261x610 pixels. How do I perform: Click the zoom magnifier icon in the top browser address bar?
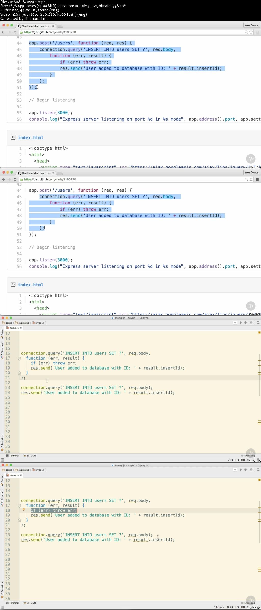(x=246, y=32)
